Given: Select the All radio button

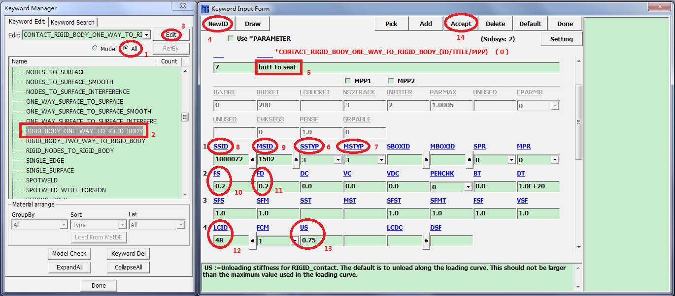Looking at the screenshot, I should (x=125, y=49).
